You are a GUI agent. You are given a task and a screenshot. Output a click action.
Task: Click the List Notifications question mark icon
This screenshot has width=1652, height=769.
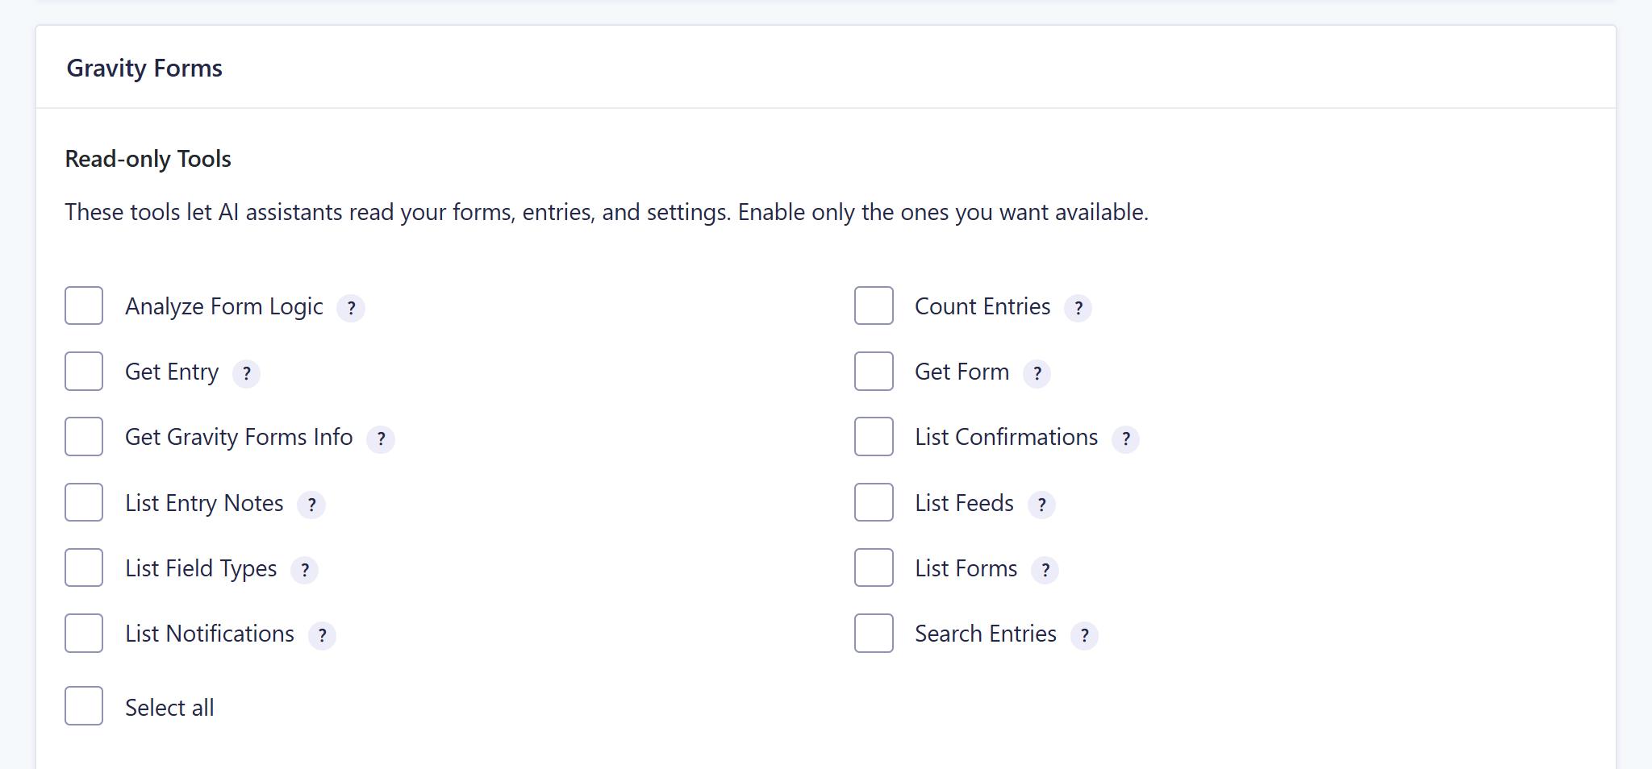tap(323, 635)
